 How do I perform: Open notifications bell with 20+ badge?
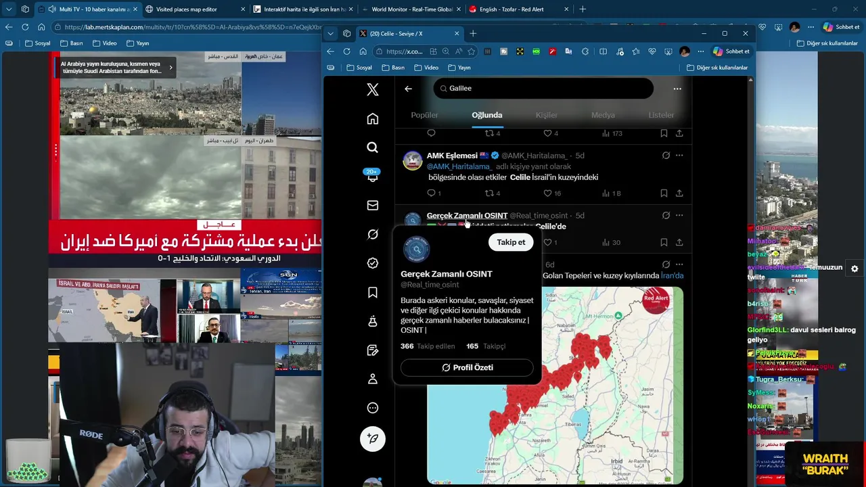373,177
